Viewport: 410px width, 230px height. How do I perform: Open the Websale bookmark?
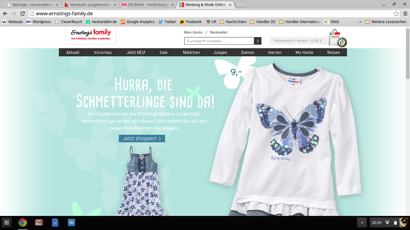[12, 22]
